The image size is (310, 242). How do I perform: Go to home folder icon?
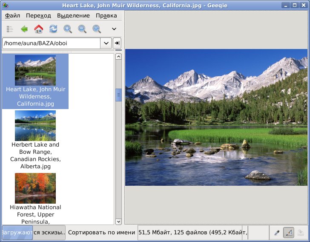[x=39, y=29]
